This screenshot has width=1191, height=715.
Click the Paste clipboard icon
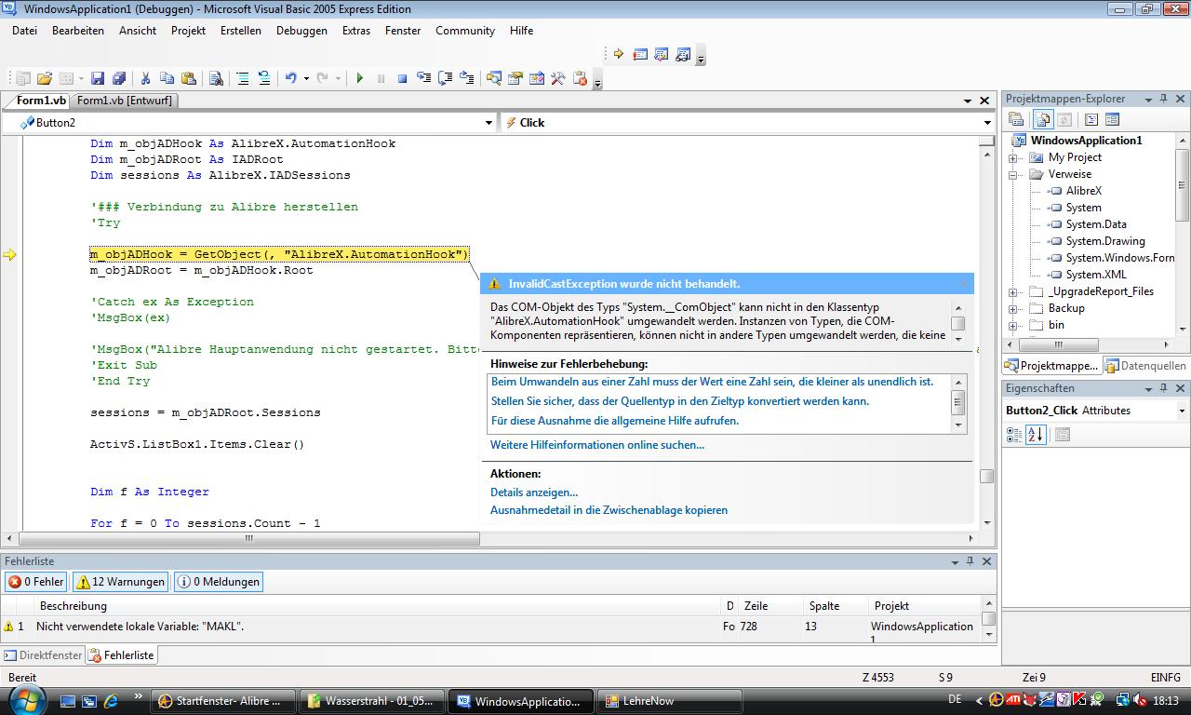pyautogui.click(x=188, y=79)
